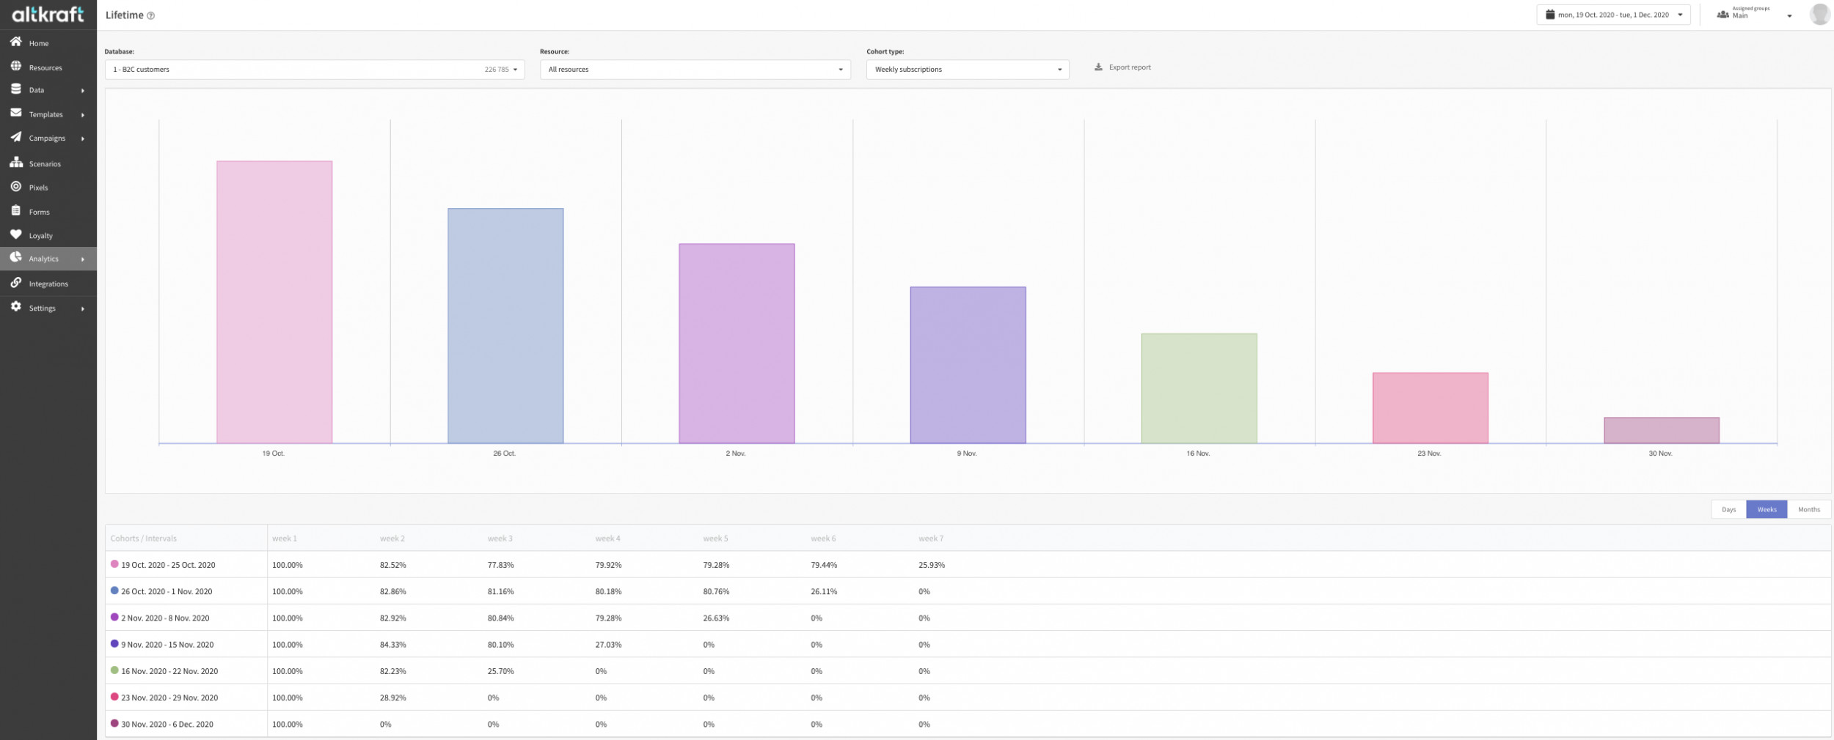Expand the Analytics sidebar menu
Screen dimensions: 1834x740
point(48,259)
